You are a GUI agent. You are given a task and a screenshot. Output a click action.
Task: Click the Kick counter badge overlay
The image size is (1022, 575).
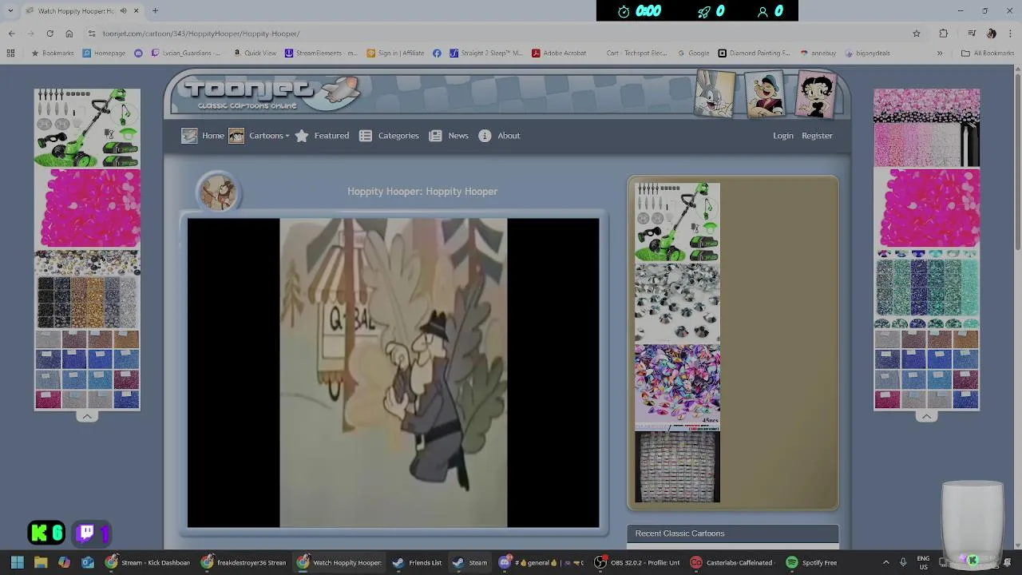[47, 533]
